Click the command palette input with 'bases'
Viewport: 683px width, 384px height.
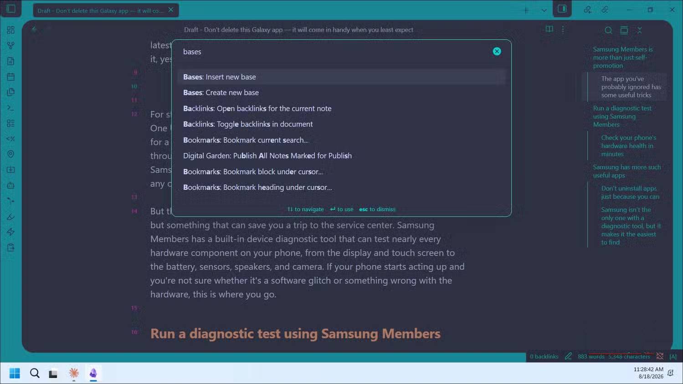(335, 52)
